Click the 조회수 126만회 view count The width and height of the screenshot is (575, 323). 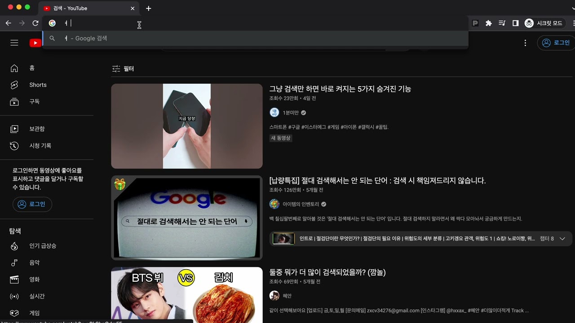coord(286,190)
